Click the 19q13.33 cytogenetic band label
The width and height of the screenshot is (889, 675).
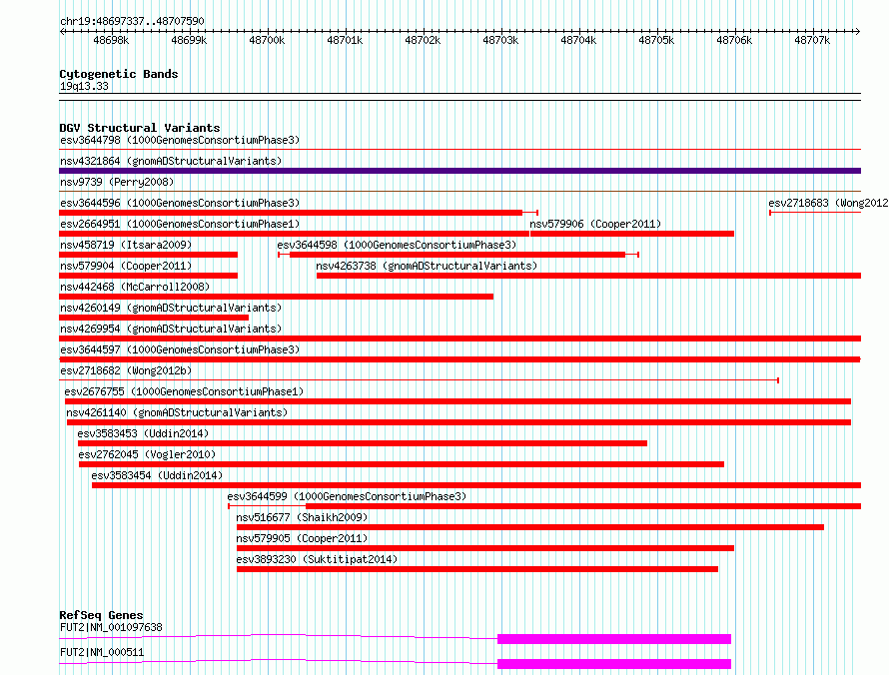click(84, 86)
